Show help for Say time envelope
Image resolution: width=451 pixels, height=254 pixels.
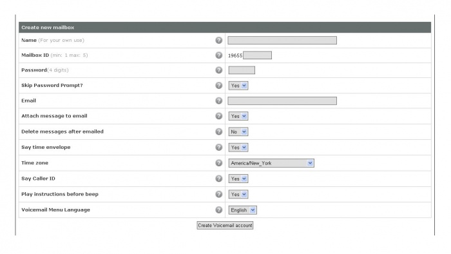pyautogui.click(x=219, y=147)
